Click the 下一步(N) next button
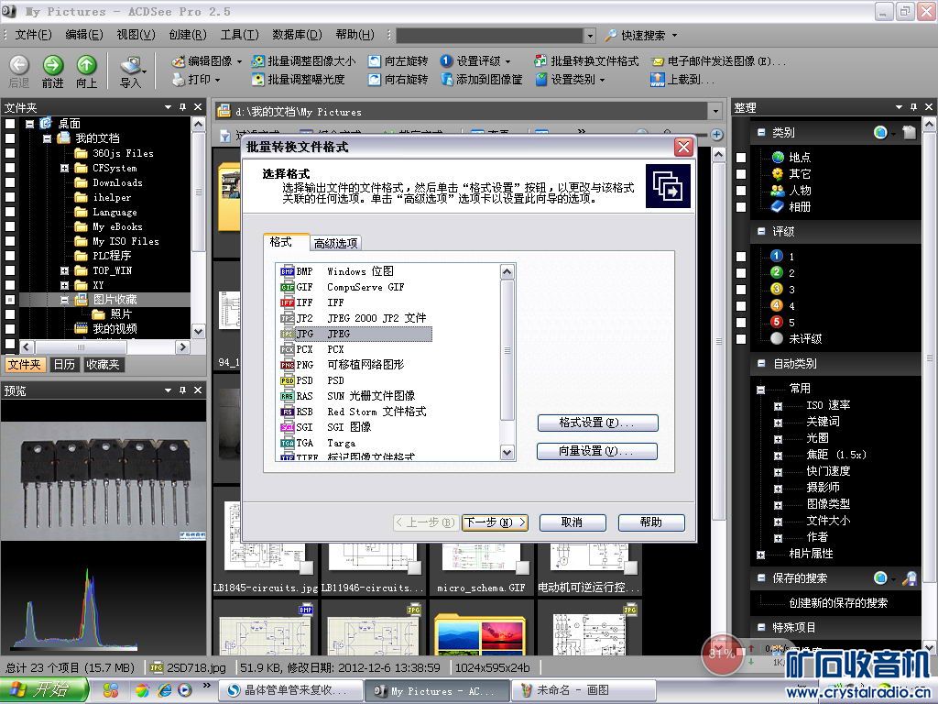 [x=495, y=522]
